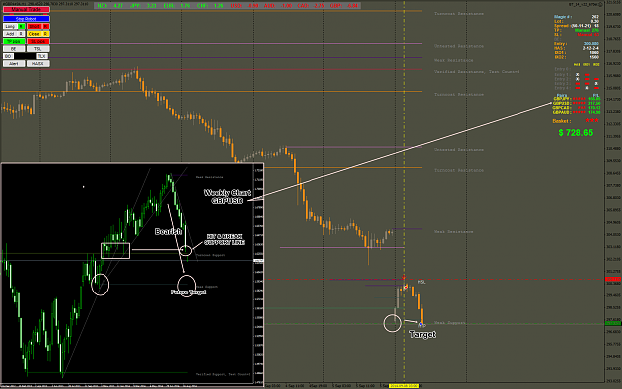The image size is (622, 389).
Task: Click the yellow R box beside Close
Action: click(x=46, y=34)
